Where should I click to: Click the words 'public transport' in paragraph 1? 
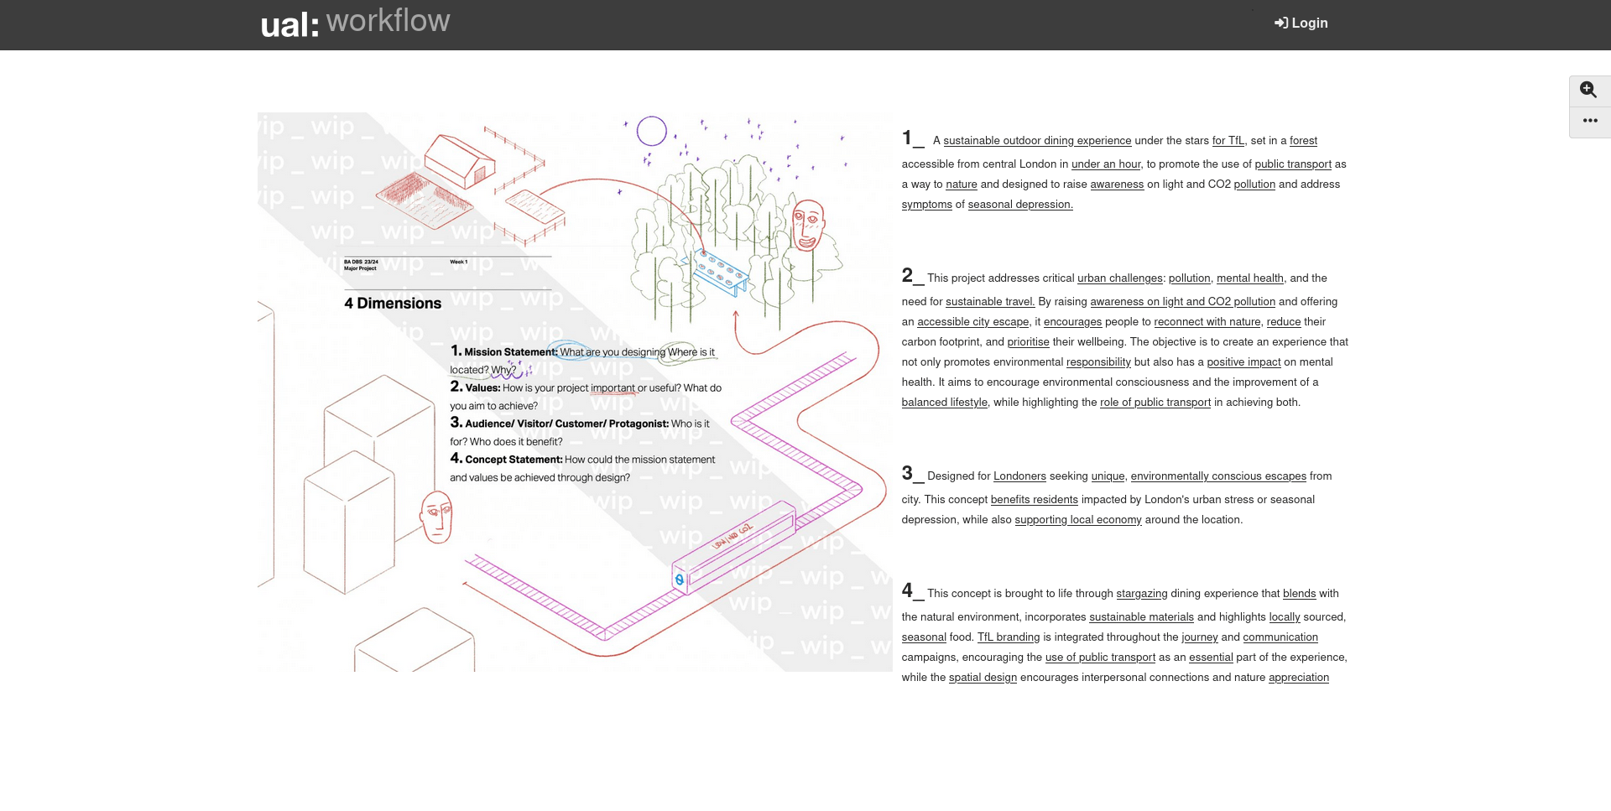(1293, 164)
